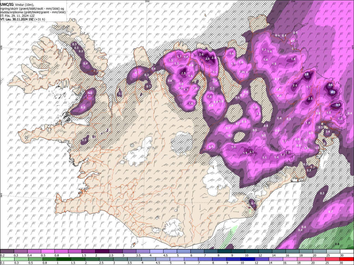Viewport: 354px width, 265px height.
Task: Click the 'VT: Lau. 30.11.2024 19Z (+31 h)' line
Action: click(x=23, y=19)
